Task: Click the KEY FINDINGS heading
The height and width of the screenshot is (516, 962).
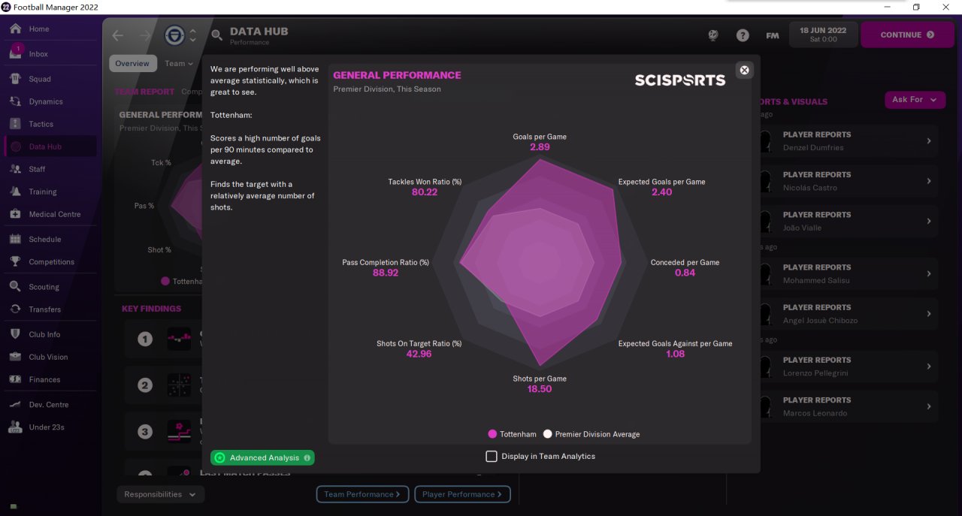Action: click(151, 309)
